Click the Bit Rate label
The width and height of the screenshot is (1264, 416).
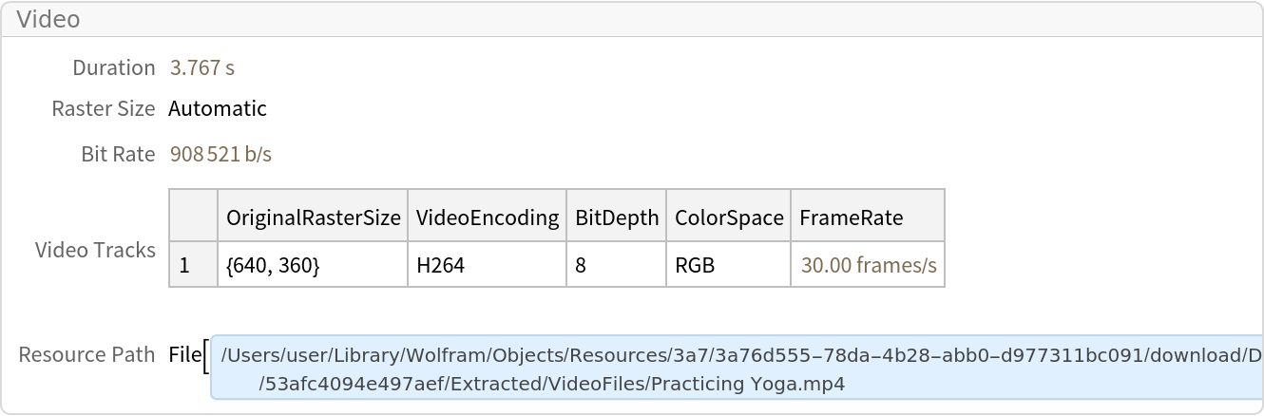pyautogui.click(x=118, y=155)
